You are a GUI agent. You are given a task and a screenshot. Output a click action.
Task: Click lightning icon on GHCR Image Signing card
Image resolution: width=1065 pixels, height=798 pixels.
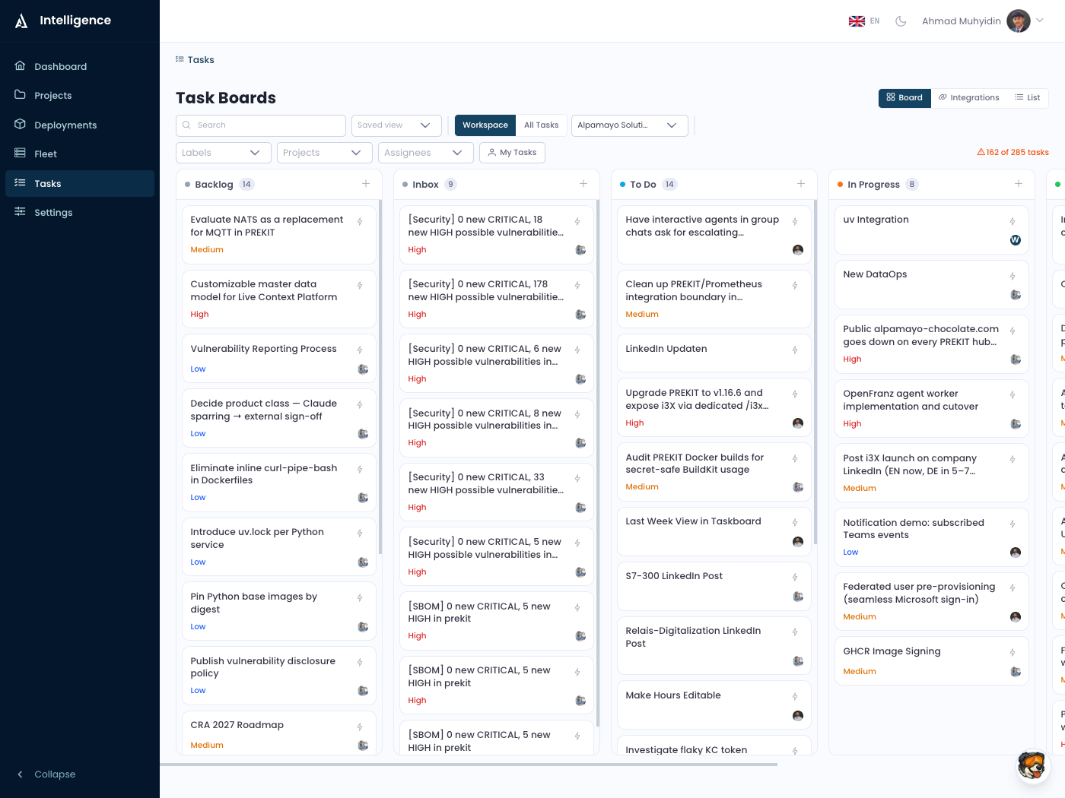[x=1013, y=653]
